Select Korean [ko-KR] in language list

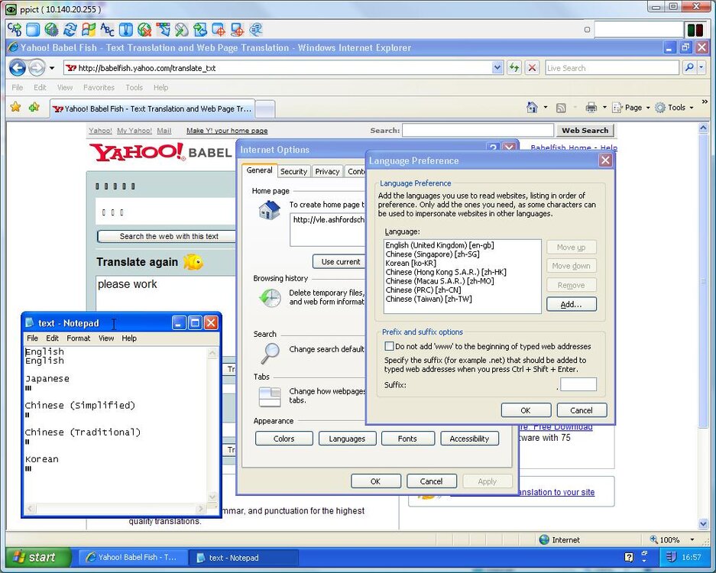click(411, 263)
